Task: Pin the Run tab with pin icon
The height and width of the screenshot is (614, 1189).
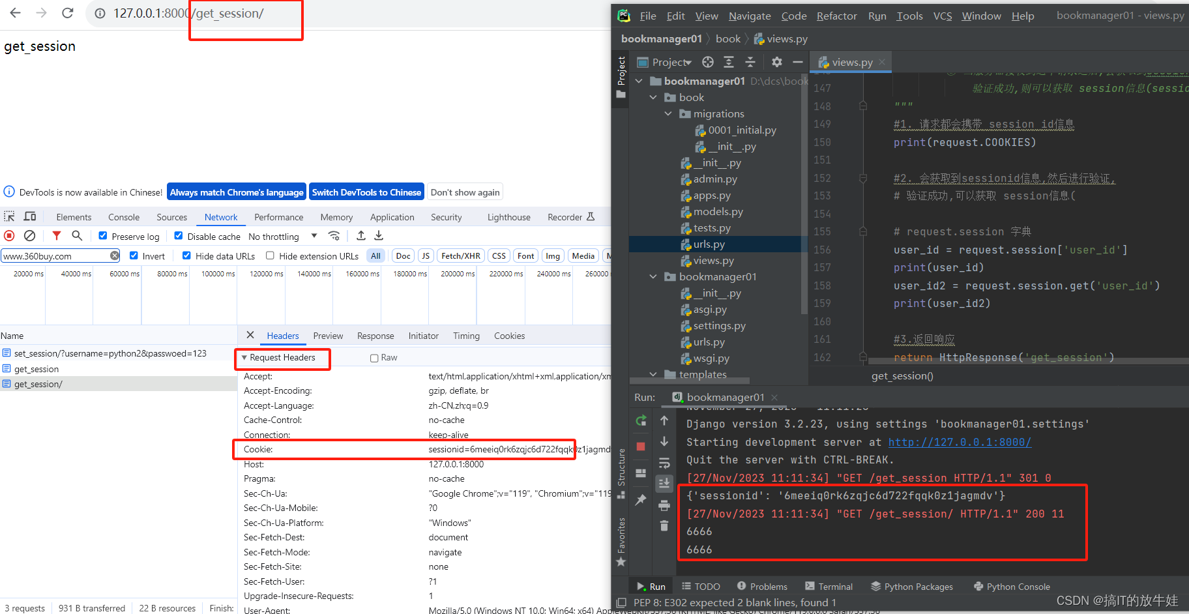Action: pos(641,500)
